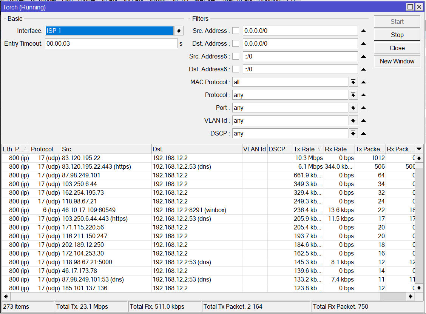
Task: Click the up arrow beside VLAN Id
Action: [x=363, y=121]
